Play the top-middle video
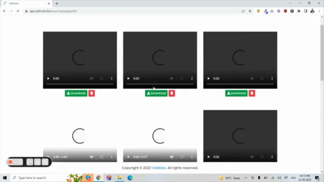The width and height of the screenshot is (324, 182). tap(128, 78)
